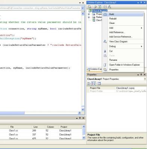The width and height of the screenshot is (147, 149).
Task: Click the Refresh icon in Solution Explorer toolbar
Action: click(x=99, y=7)
